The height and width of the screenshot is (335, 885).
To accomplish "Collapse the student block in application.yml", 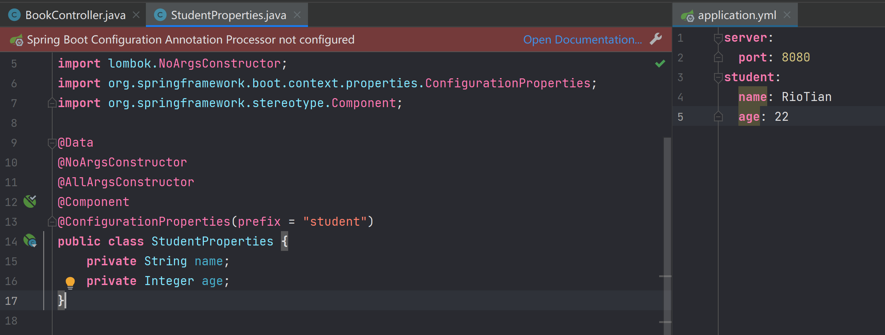I will pos(718,78).
